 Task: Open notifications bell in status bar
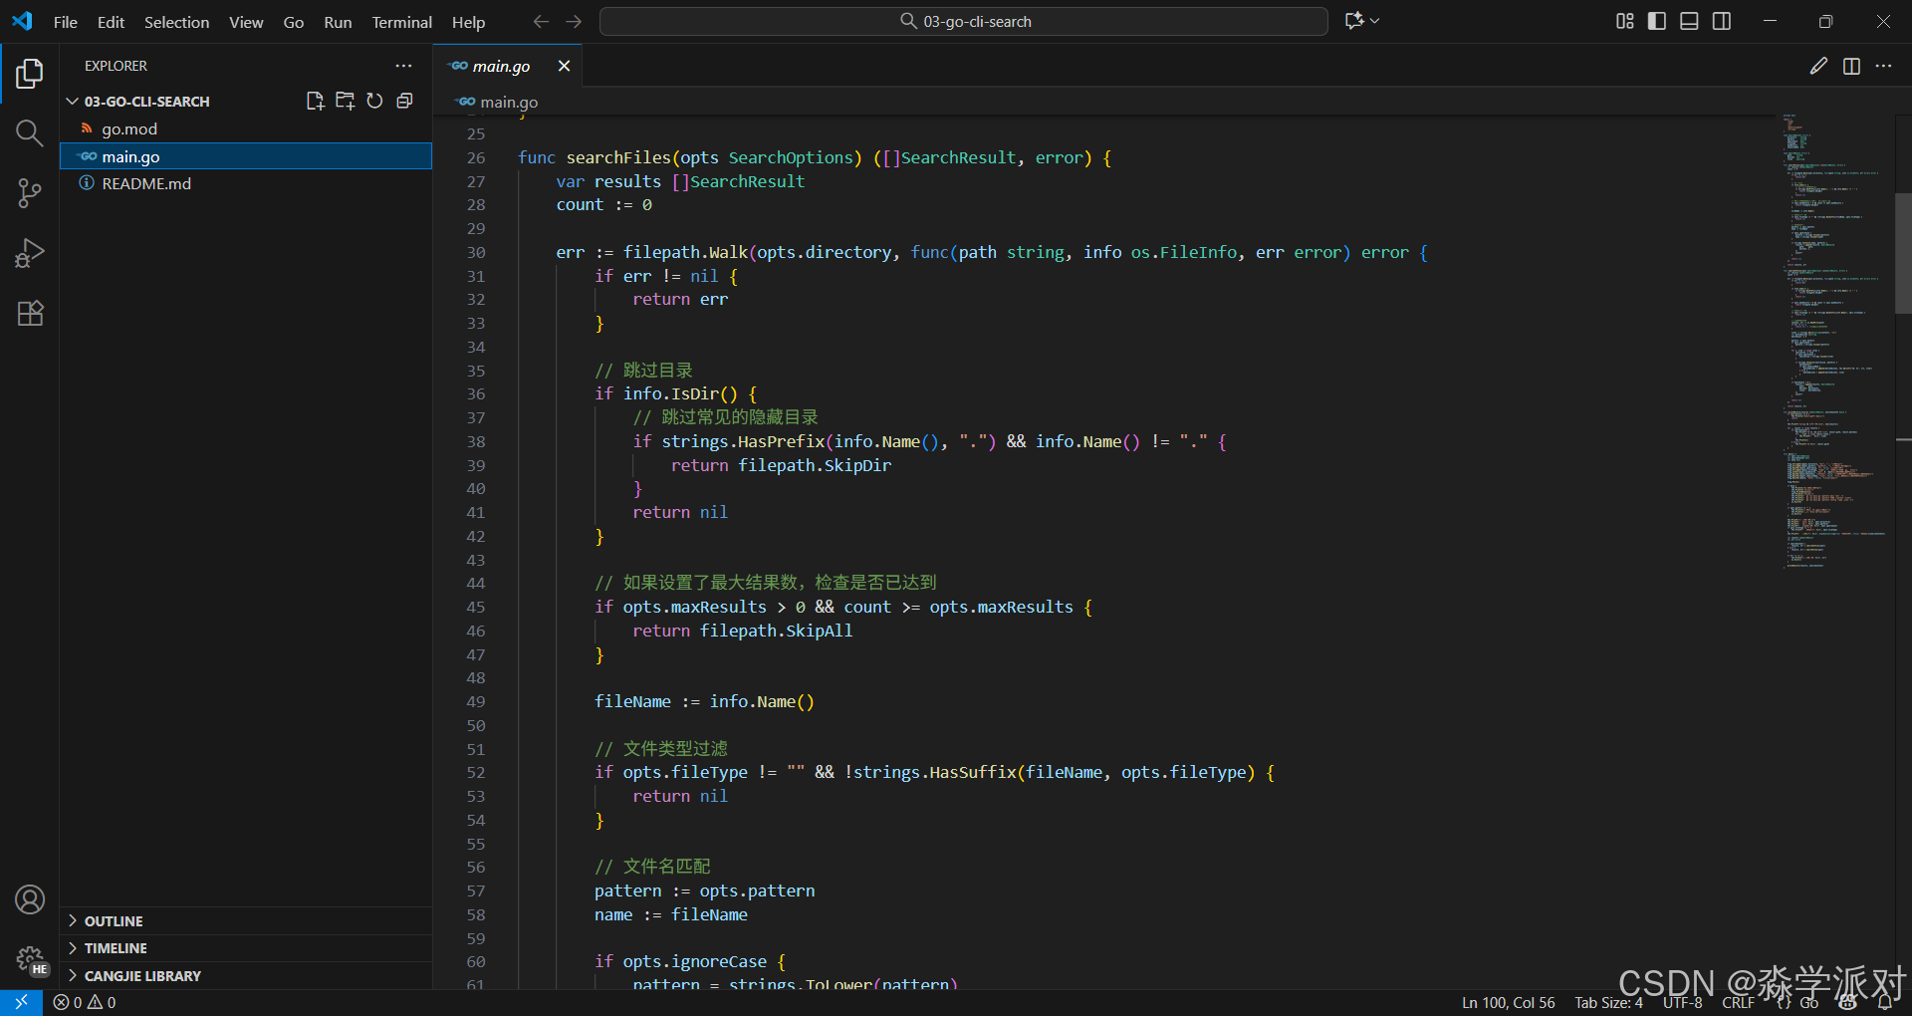[x=1885, y=1003]
